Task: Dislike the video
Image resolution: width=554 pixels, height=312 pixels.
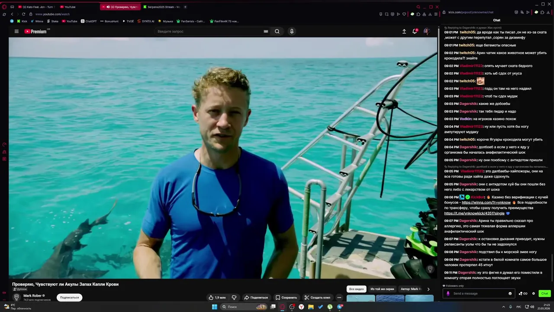Action: pos(234,298)
